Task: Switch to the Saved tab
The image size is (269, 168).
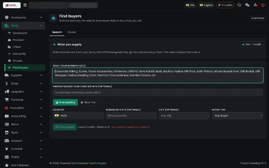Action: pyautogui.click(x=72, y=32)
